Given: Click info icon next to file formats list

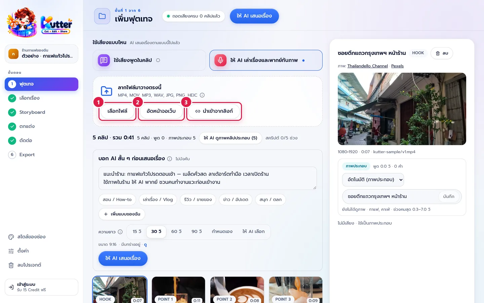Looking at the screenshot, I should click(202, 95).
